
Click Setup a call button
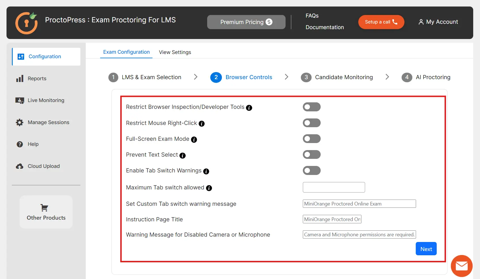[381, 22]
